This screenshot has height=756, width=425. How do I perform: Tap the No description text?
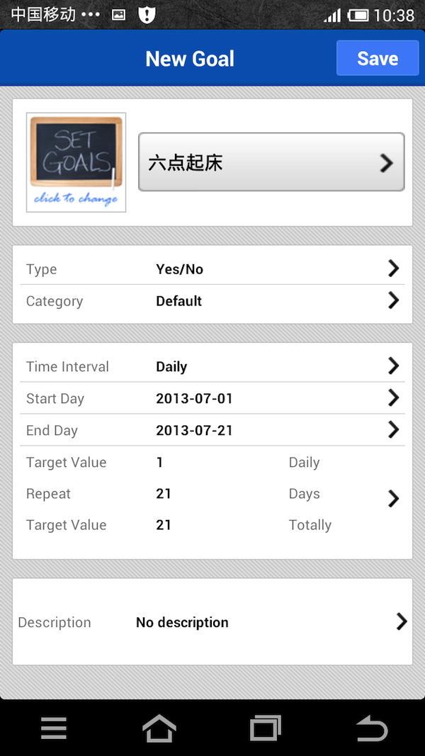(x=182, y=623)
